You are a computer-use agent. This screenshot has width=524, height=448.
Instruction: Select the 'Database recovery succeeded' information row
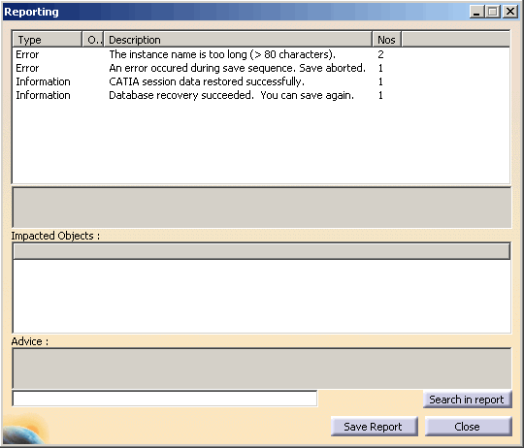tap(261, 95)
